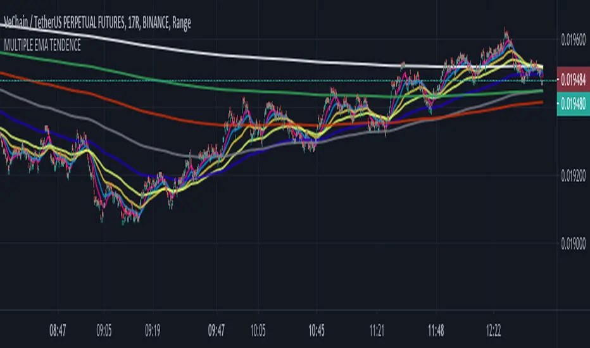Viewport: 590px width, 348px height.
Task: Click the 08:47 time axis label
Action: pyautogui.click(x=58, y=331)
